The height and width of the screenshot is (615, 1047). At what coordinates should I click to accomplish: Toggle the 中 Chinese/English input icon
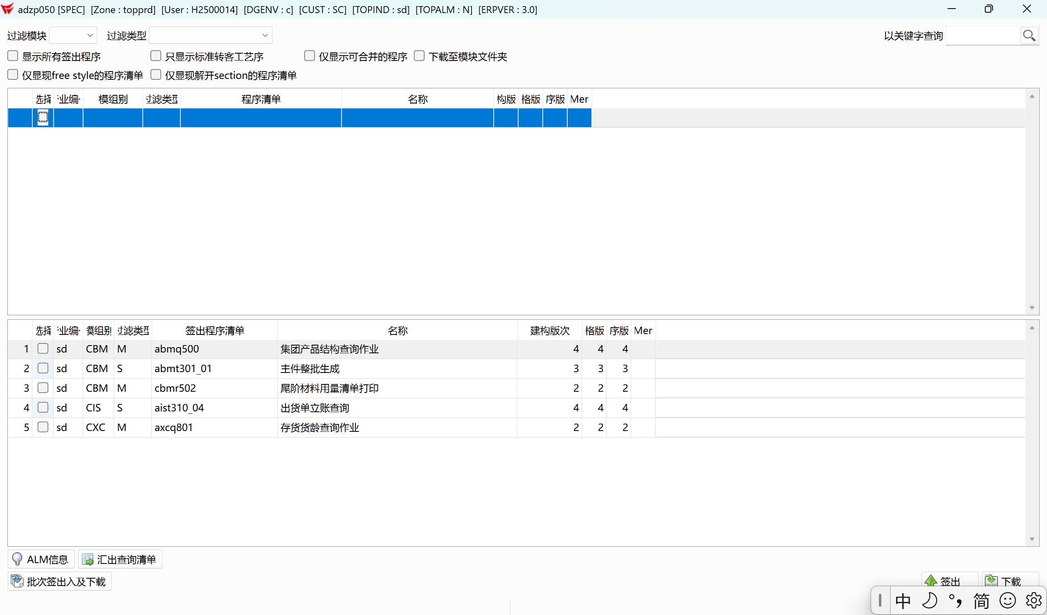click(903, 600)
